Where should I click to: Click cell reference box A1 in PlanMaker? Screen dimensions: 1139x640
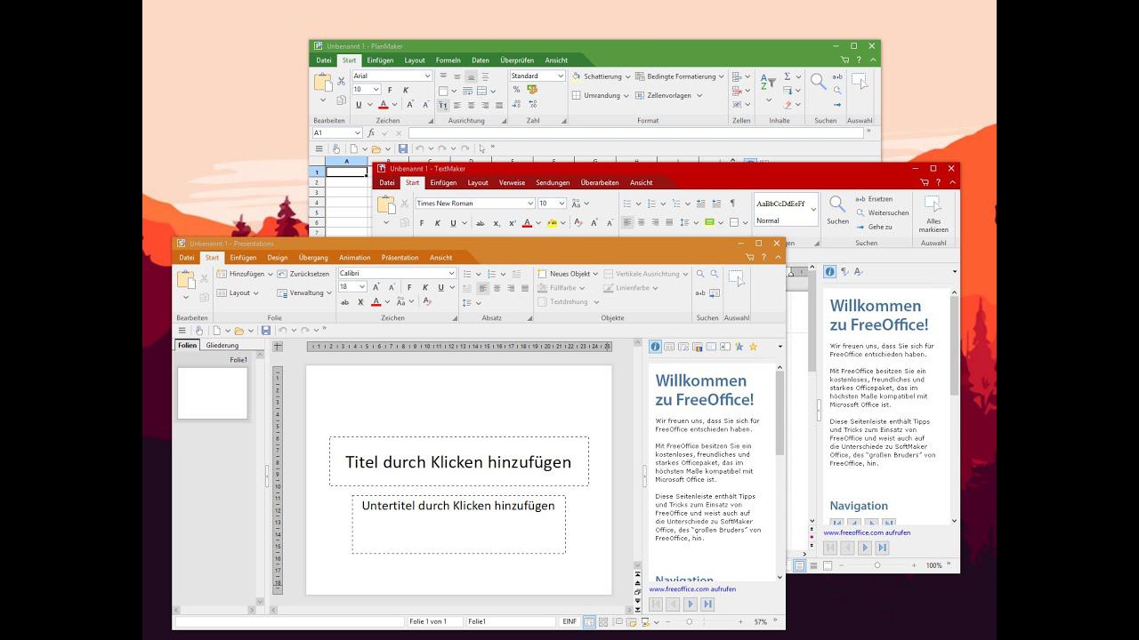point(337,133)
